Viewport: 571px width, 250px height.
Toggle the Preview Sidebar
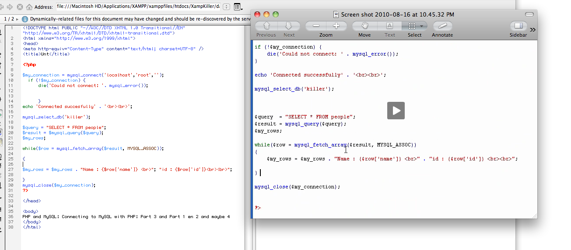(518, 26)
